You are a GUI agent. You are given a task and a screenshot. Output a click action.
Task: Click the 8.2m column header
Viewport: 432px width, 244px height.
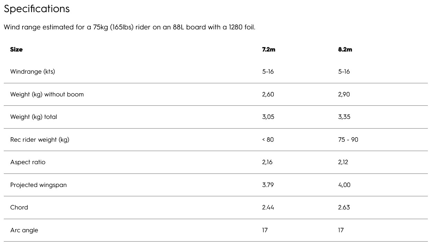[x=345, y=49]
